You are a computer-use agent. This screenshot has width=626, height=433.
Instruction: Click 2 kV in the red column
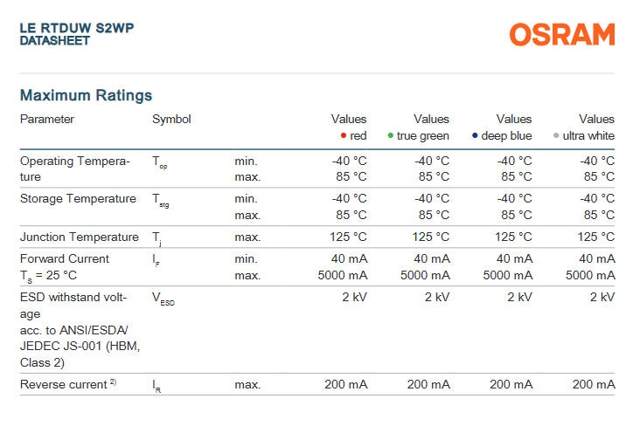[354, 297]
